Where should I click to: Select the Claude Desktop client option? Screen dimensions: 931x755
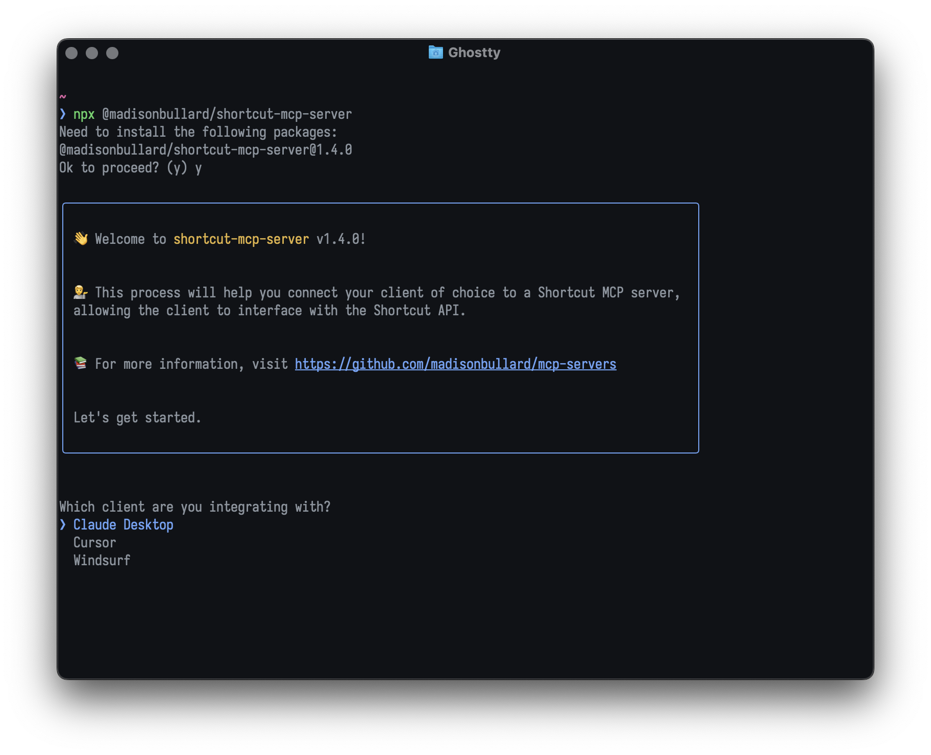[123, 524]
